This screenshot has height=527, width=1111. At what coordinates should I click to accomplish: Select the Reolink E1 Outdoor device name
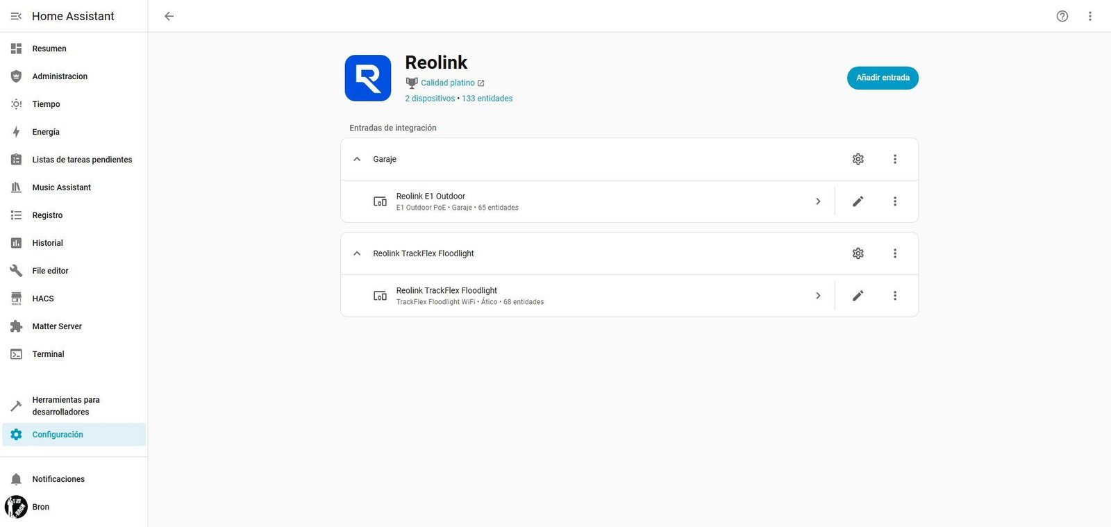(431, 196)
